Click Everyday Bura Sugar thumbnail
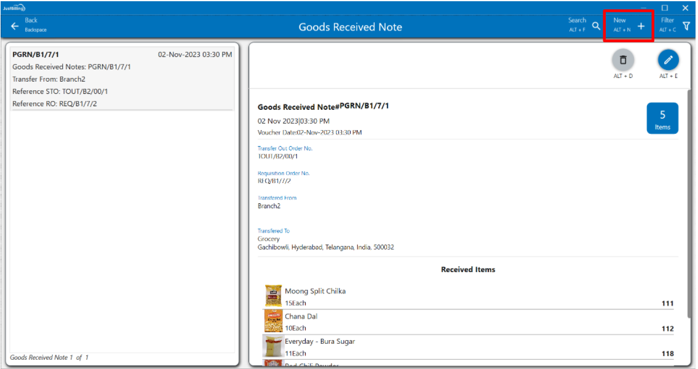The width and height of the screenshot is (698, 369). 273,346
